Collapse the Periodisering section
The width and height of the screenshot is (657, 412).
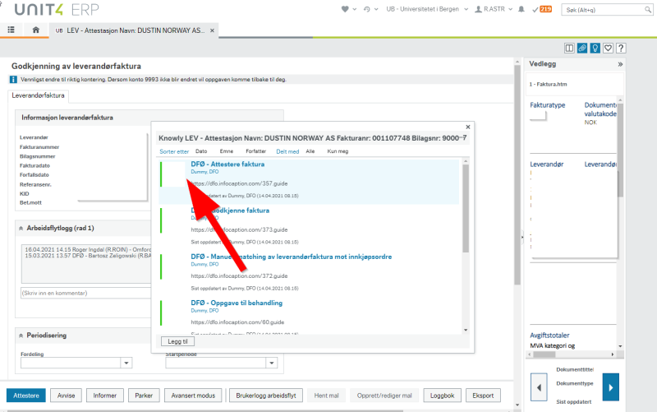[21, 336]
